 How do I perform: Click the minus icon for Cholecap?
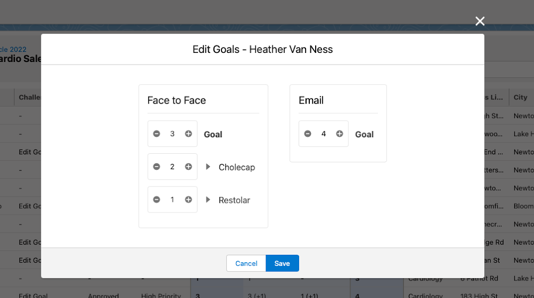[156, 167]
